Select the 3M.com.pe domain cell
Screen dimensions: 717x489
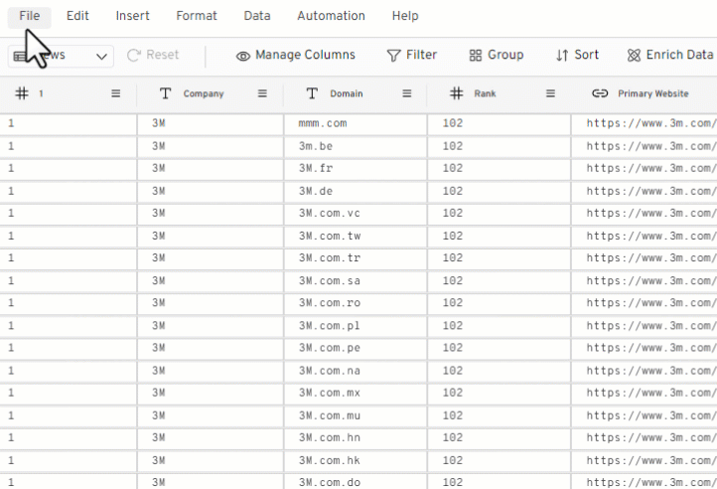point(356,348)
